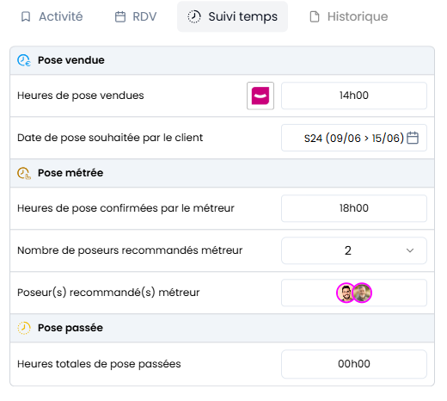Edit the 18h00 confirmed hours field
The width and height of the screenshot is (447, 401).
coord(354,208)
